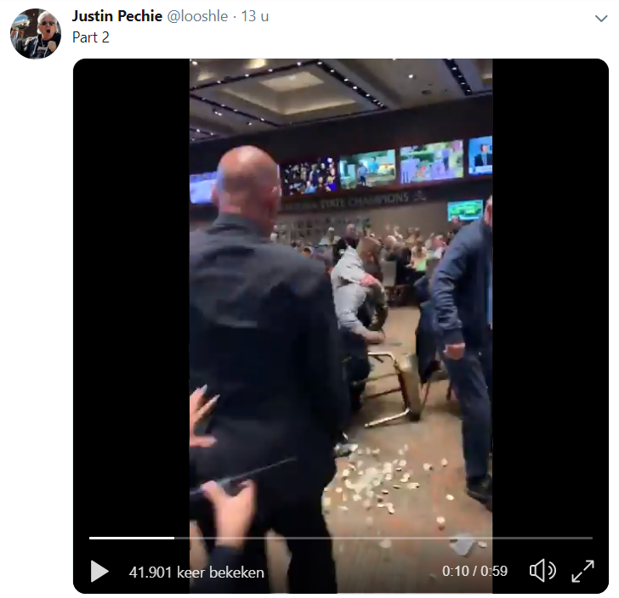Click the played portion of the progress bar
This screenshot has height=598, width=619.
click(x=132, y=538)
